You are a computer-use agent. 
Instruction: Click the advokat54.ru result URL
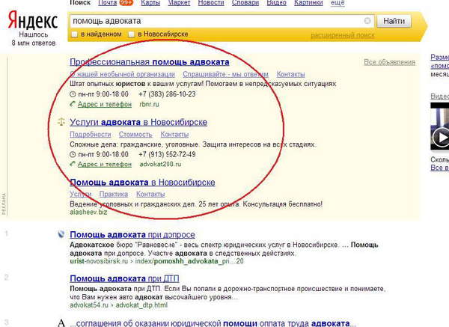click(x=118, y=305)
